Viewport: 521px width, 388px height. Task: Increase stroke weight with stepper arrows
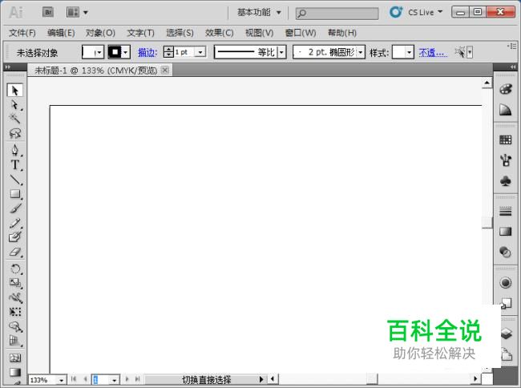168,49
